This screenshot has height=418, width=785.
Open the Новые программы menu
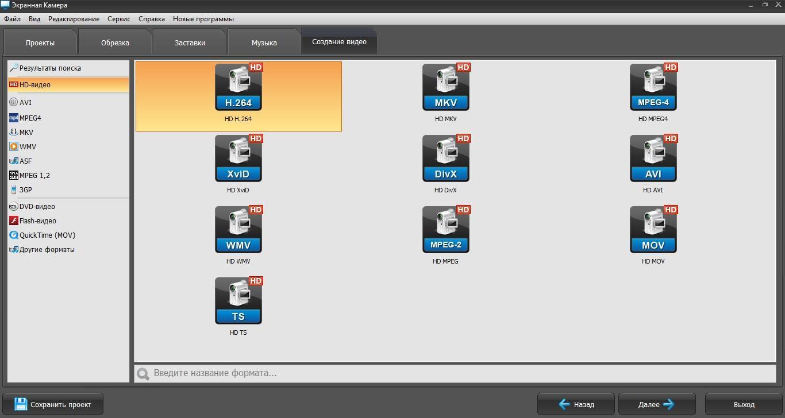203,19
